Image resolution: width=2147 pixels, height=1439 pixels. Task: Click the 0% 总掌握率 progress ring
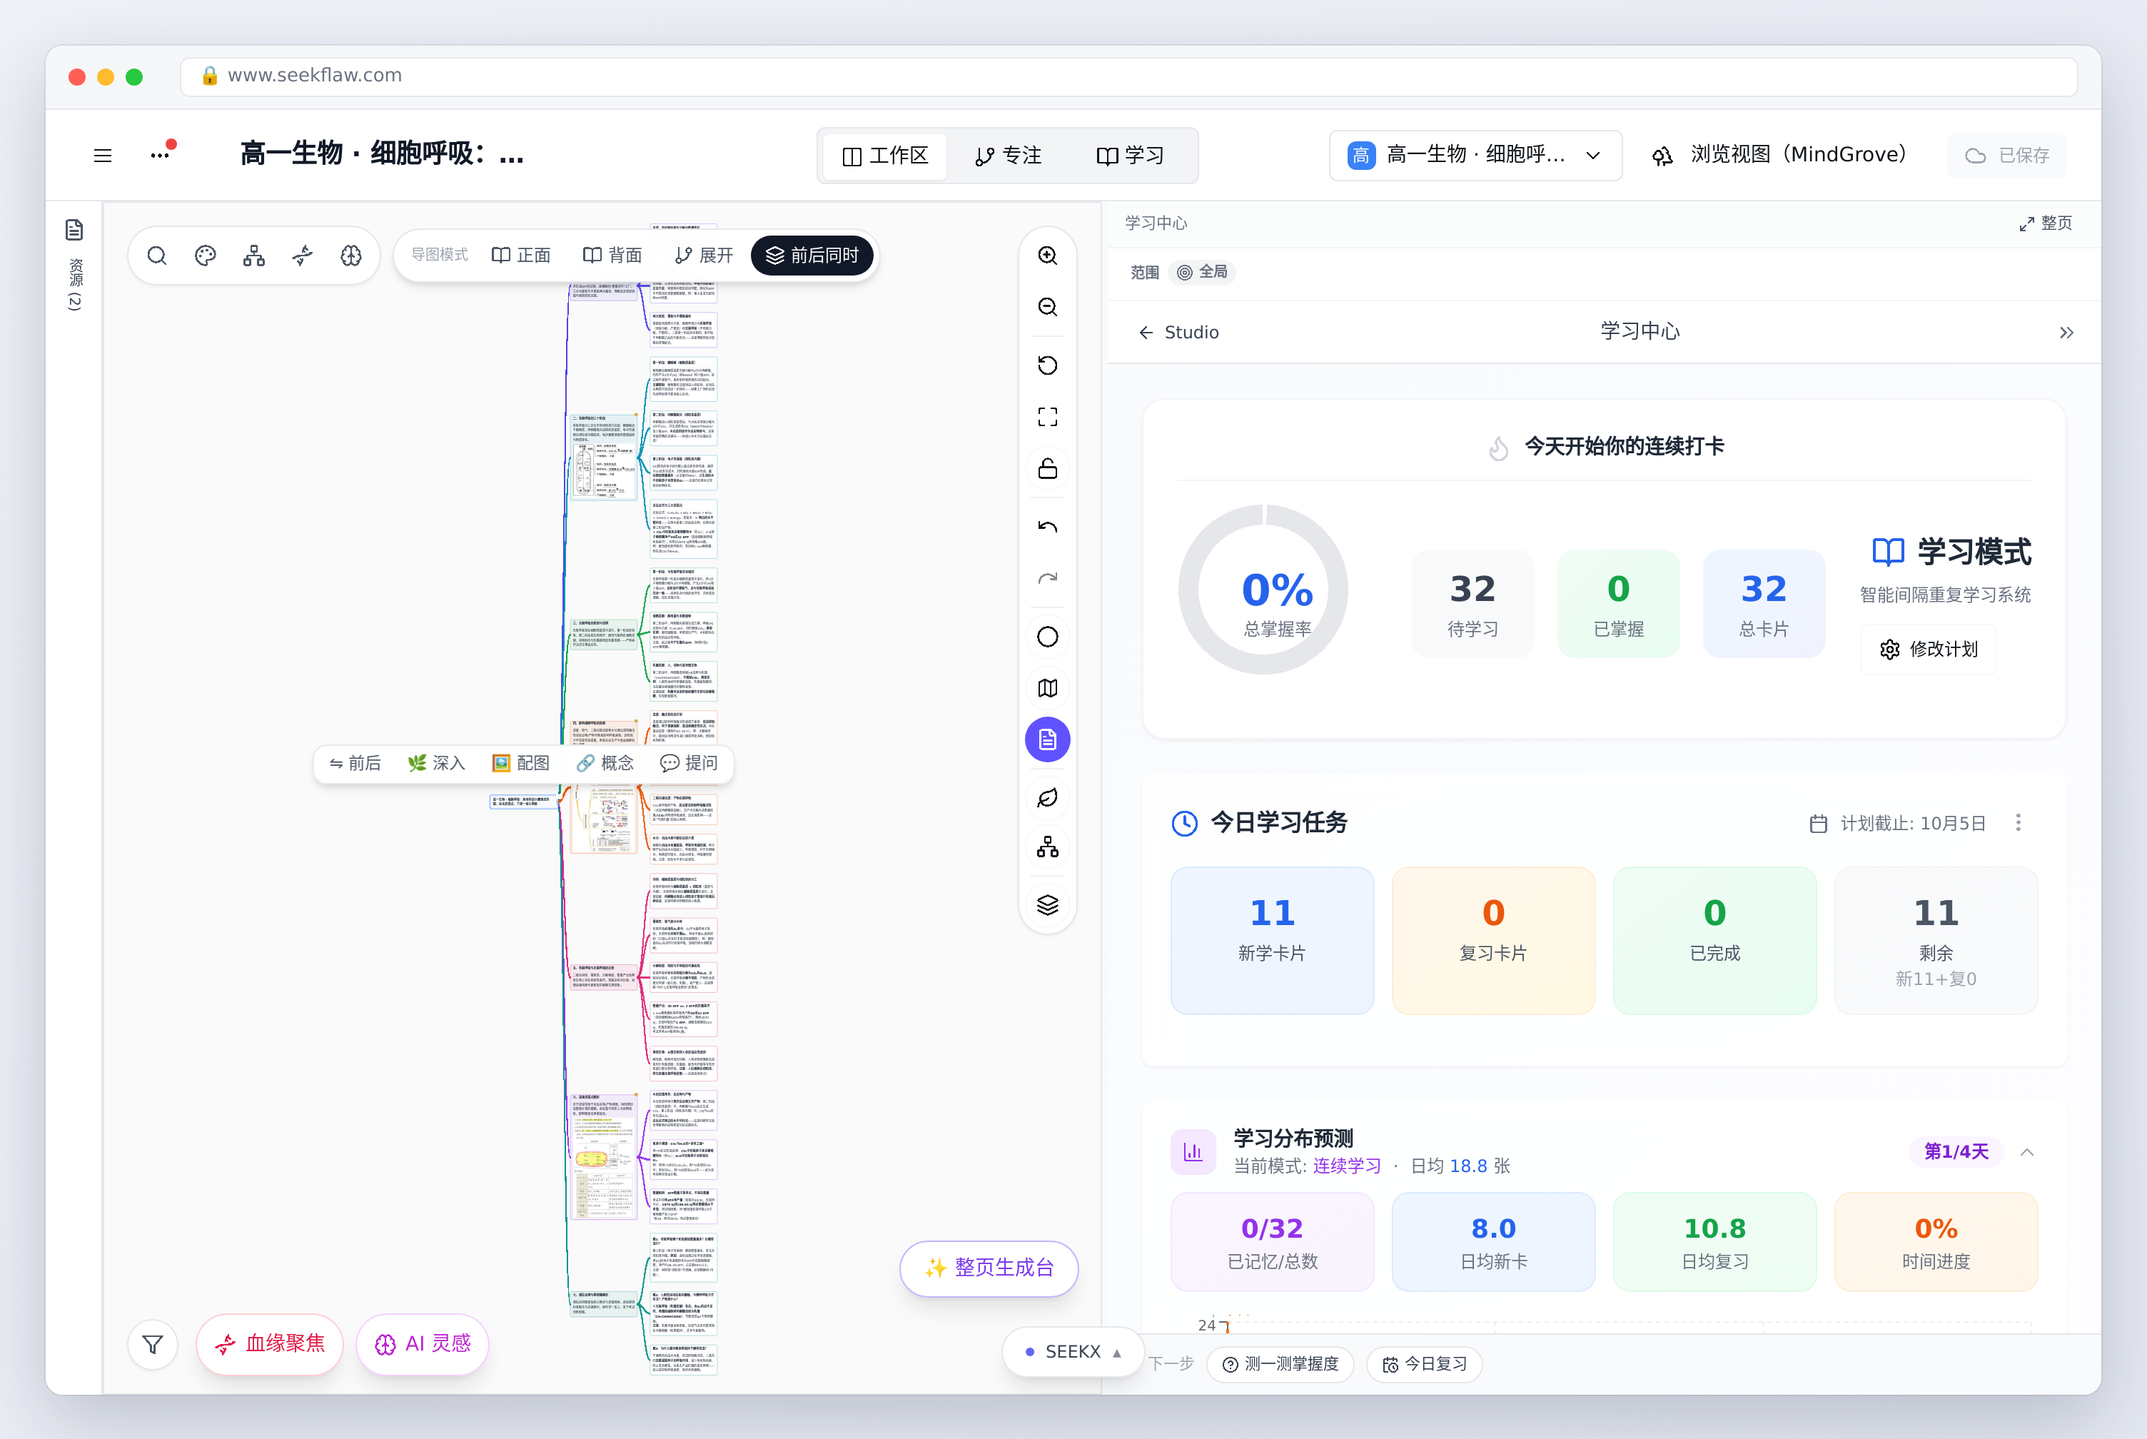(1263, 590)
